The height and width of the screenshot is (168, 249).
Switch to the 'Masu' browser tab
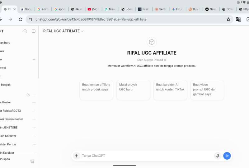pos(110,9)
